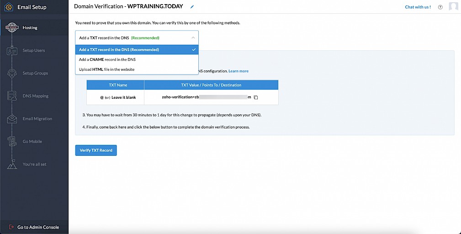
Task: Click the pencil icon to edit domain name
Action: [x=192, y=7]
